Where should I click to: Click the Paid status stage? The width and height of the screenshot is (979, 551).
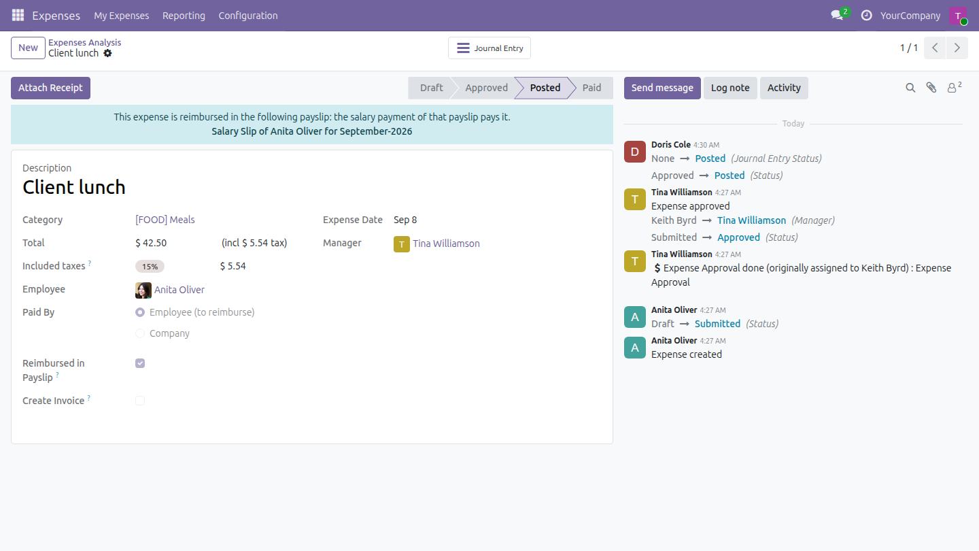591,88
